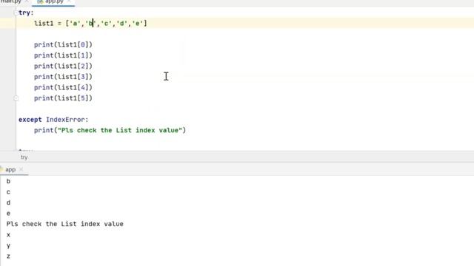The width and height of the screenshot is (474, 266).
Task: Click the print(list1[4]) line
Action: (63, 87)
